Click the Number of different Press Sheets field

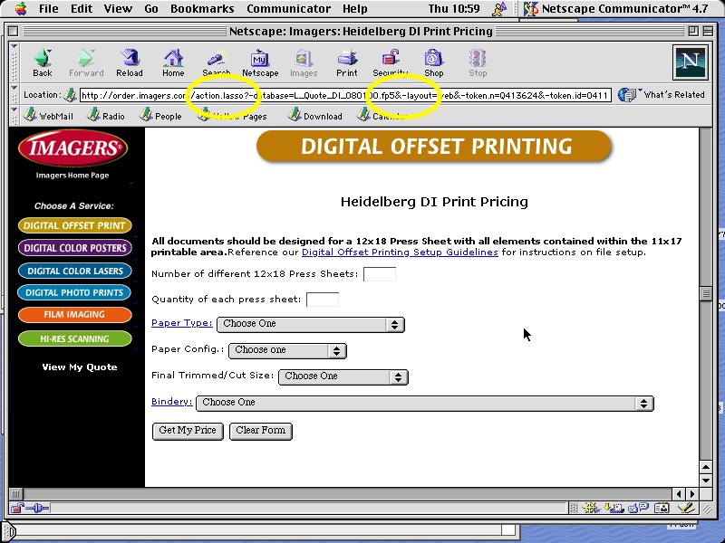pyautogui.click(x=380, y=274)
